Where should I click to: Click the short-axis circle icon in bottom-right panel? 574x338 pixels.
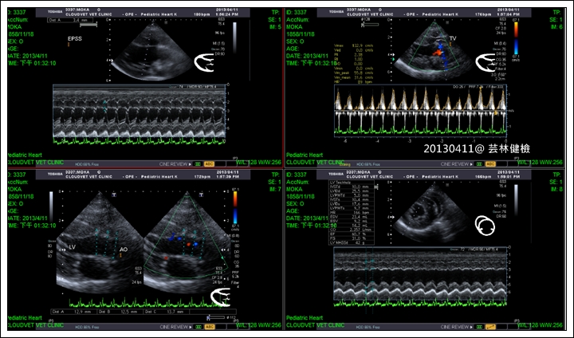tap(486, 229)
